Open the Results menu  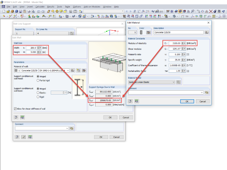[51, 7]
